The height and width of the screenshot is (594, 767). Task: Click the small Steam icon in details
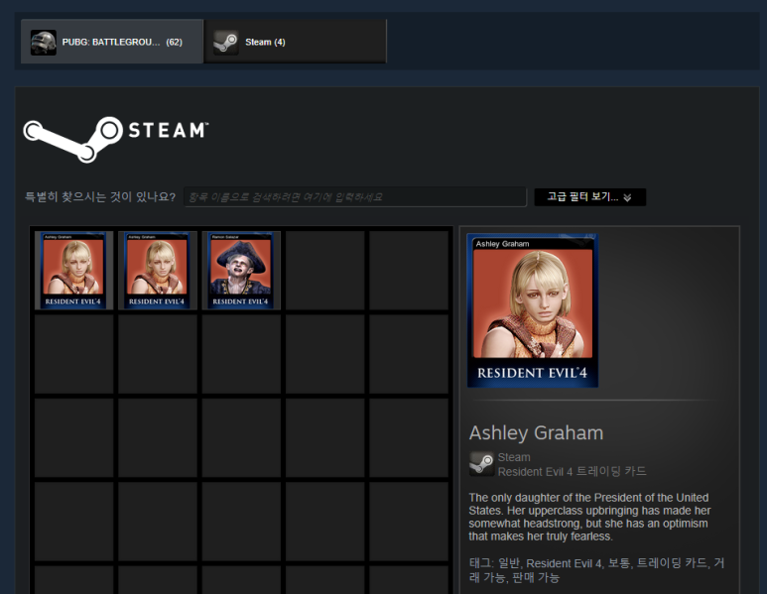481,463
